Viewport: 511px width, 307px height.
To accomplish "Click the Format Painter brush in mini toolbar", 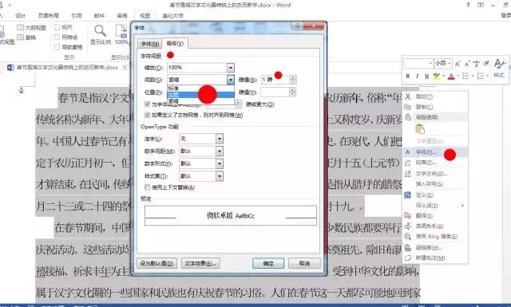I will tap(486, 64).
